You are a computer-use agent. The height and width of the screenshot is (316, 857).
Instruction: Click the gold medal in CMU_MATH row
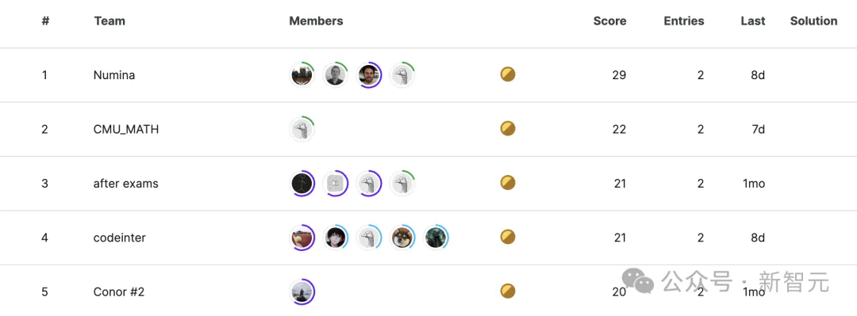(508, 129)
